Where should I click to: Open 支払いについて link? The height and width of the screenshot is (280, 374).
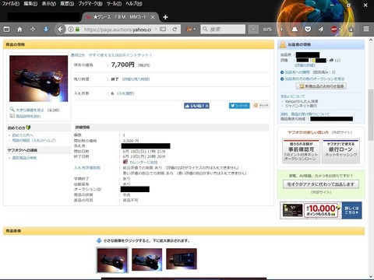[x=292, y=96]
